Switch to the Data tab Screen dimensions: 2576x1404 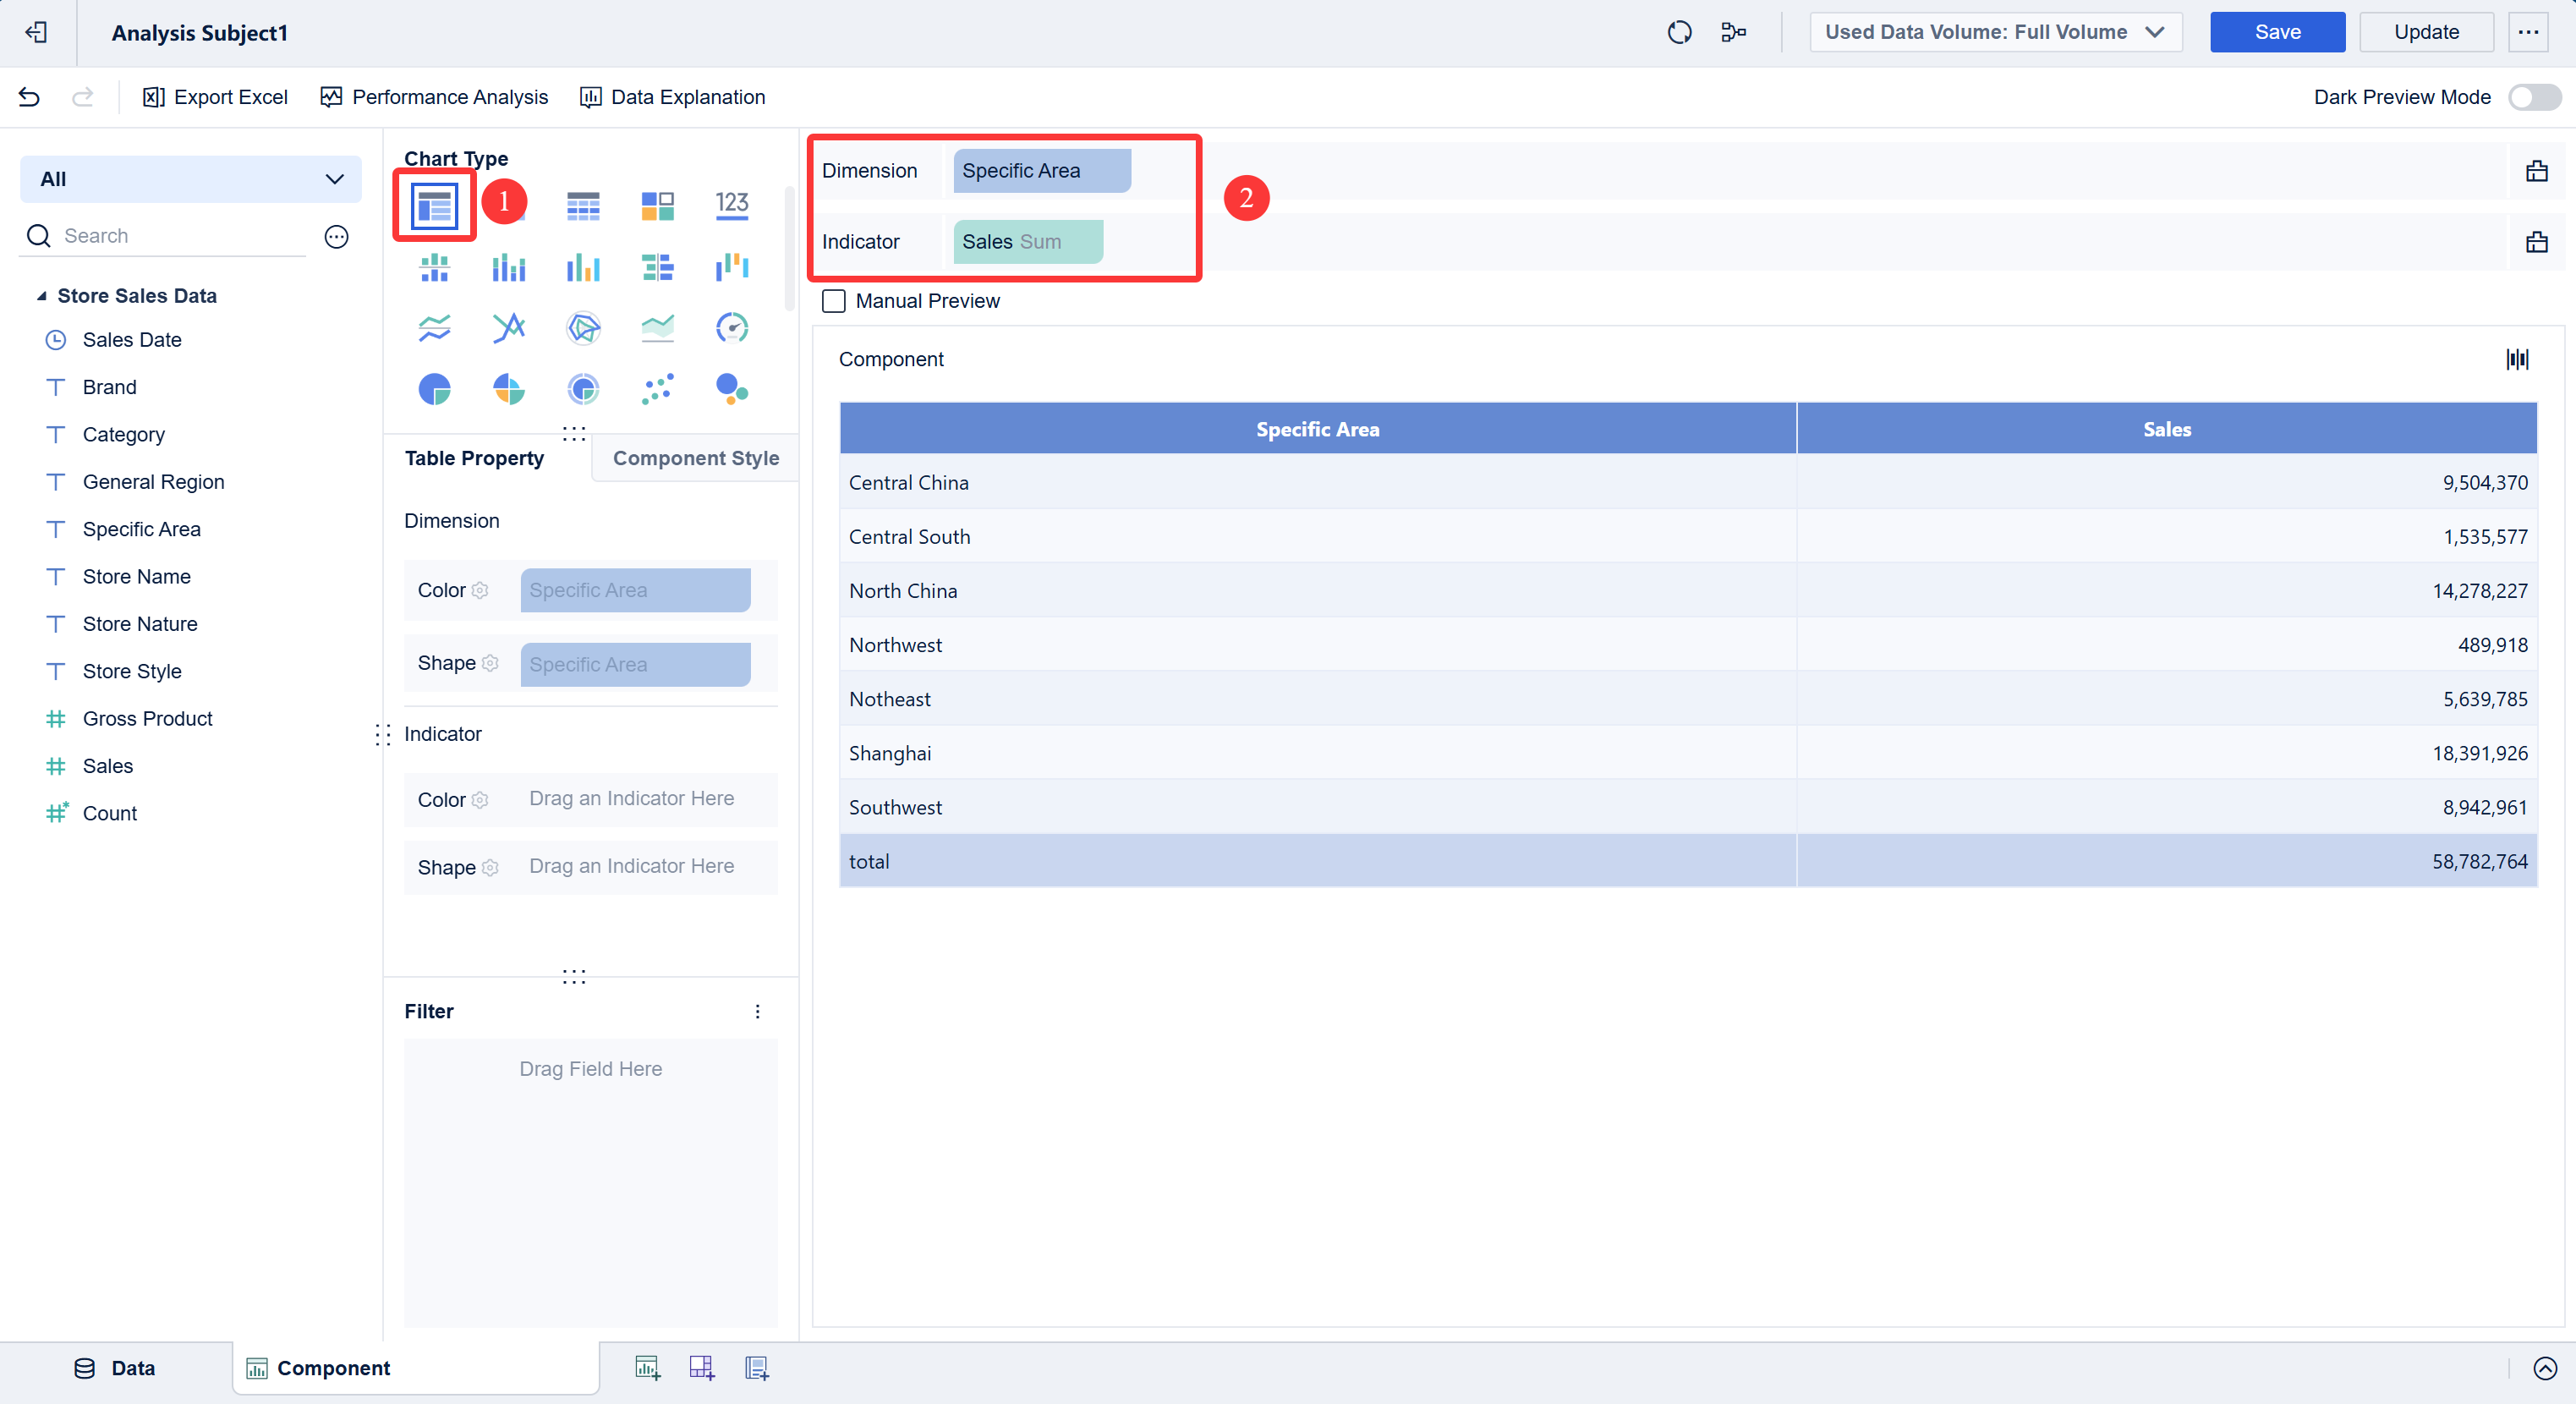tap(115, 1367)
